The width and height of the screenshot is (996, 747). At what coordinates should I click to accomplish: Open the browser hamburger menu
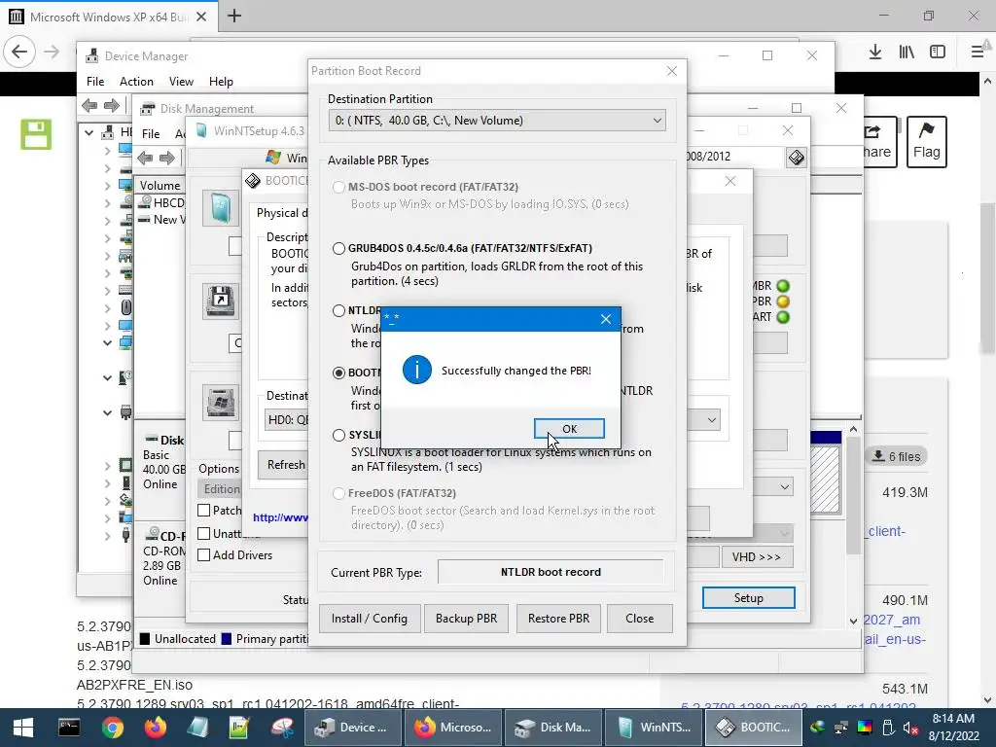pyautogui.click(x=978, y=52)
